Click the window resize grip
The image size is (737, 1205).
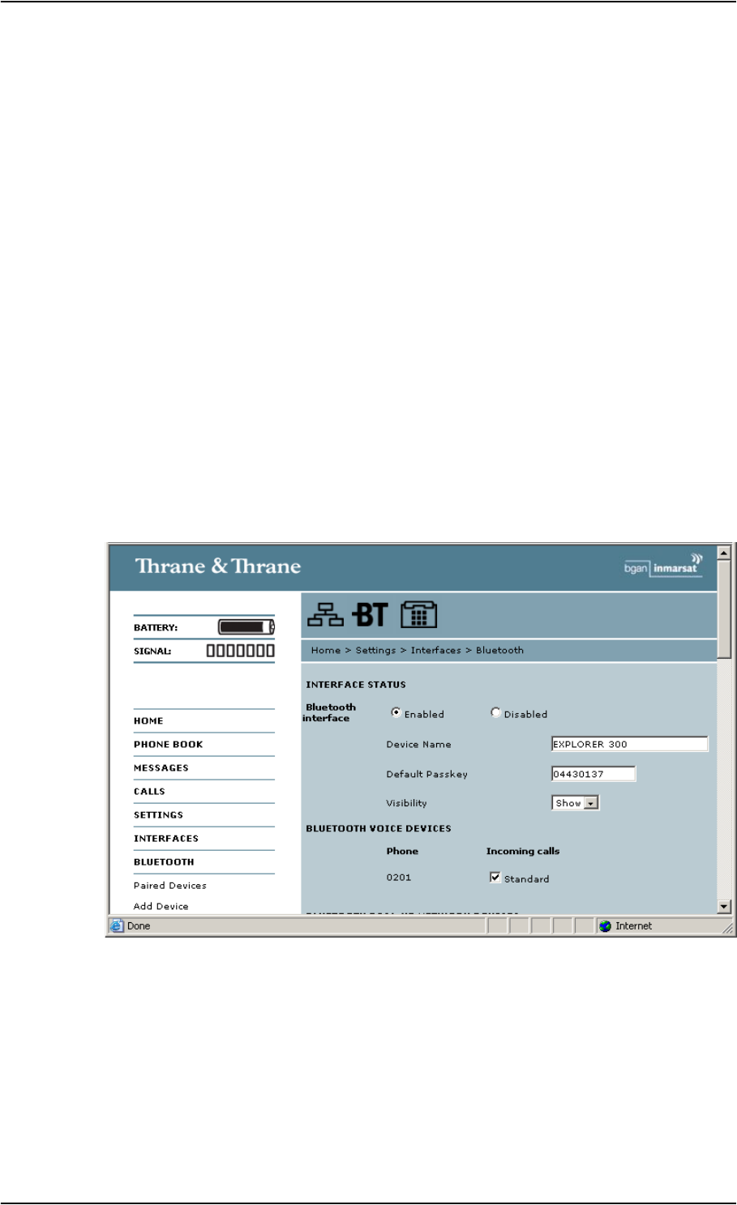tap(728, 928)
